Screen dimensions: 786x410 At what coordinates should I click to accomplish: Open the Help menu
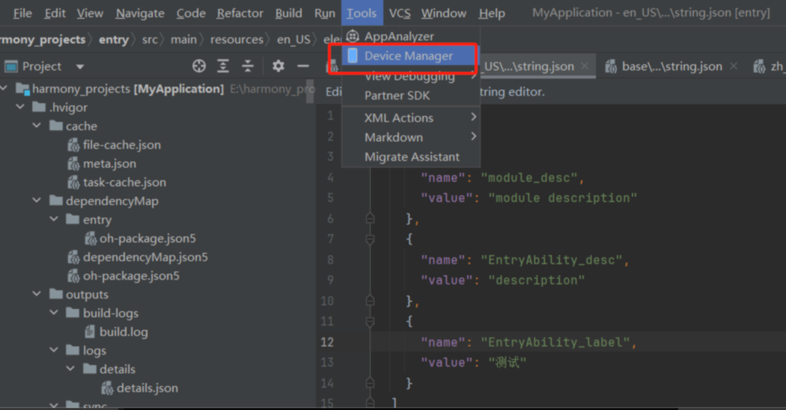[491, 13]
